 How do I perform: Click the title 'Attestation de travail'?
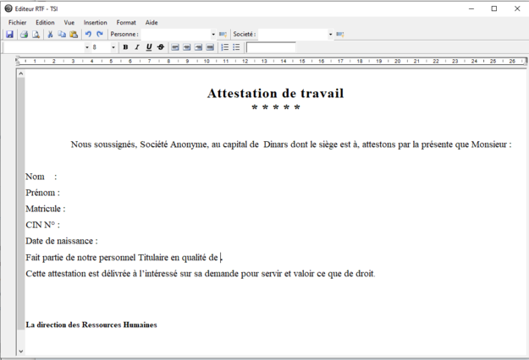(x=276, y=93)
